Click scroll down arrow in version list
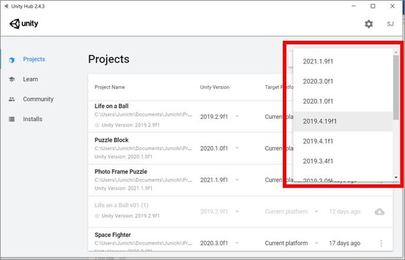Image resolution: width=405 pixels, height=260 pixels. (396, 178)
